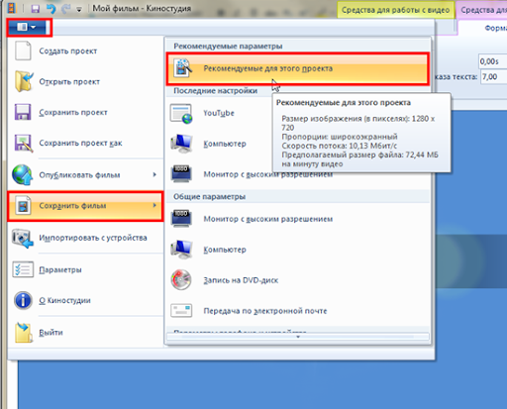Screen dimensions: 507x409
Task: Expand the Опубликовать фильм submenu arrow
Action: click(x=154, y=174)
